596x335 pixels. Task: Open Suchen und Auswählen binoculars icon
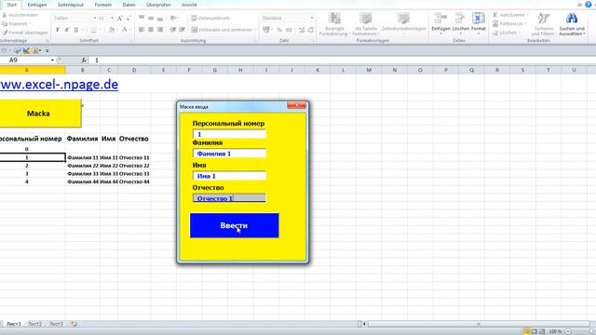(x=572, y=19)
